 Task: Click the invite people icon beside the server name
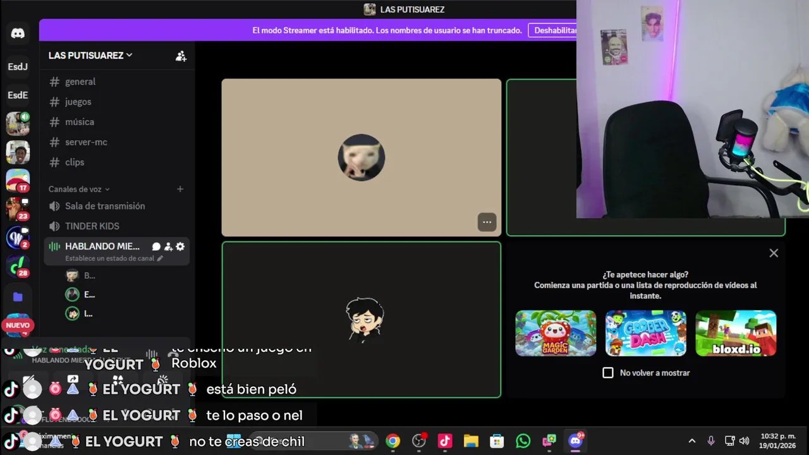tap(181, 56)
